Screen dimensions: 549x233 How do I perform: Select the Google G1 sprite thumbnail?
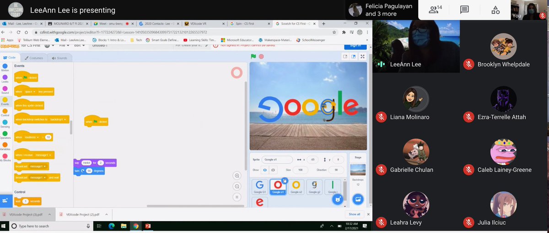tap(260, 187)
